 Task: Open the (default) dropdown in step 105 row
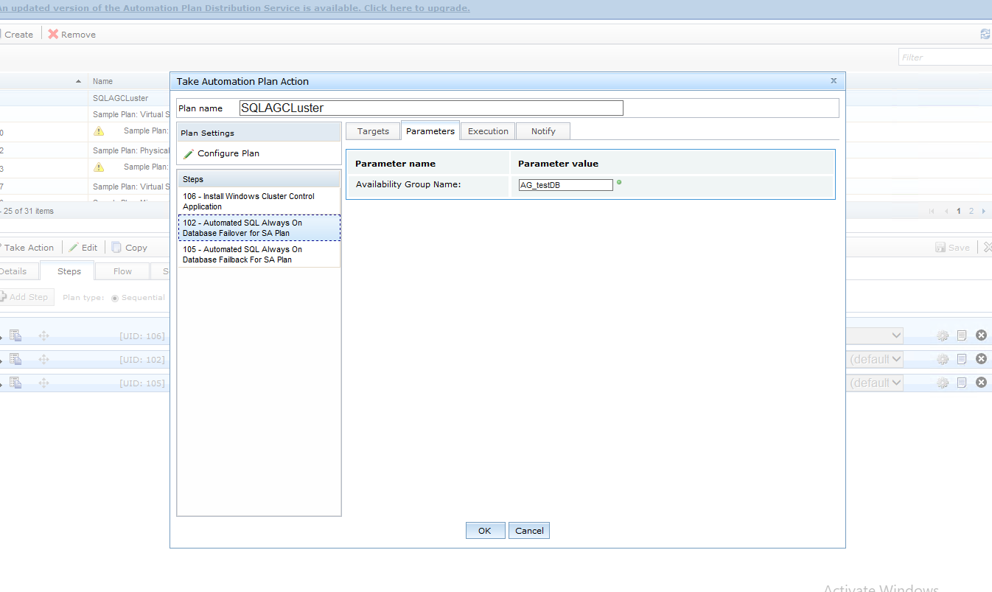[874, 383]
